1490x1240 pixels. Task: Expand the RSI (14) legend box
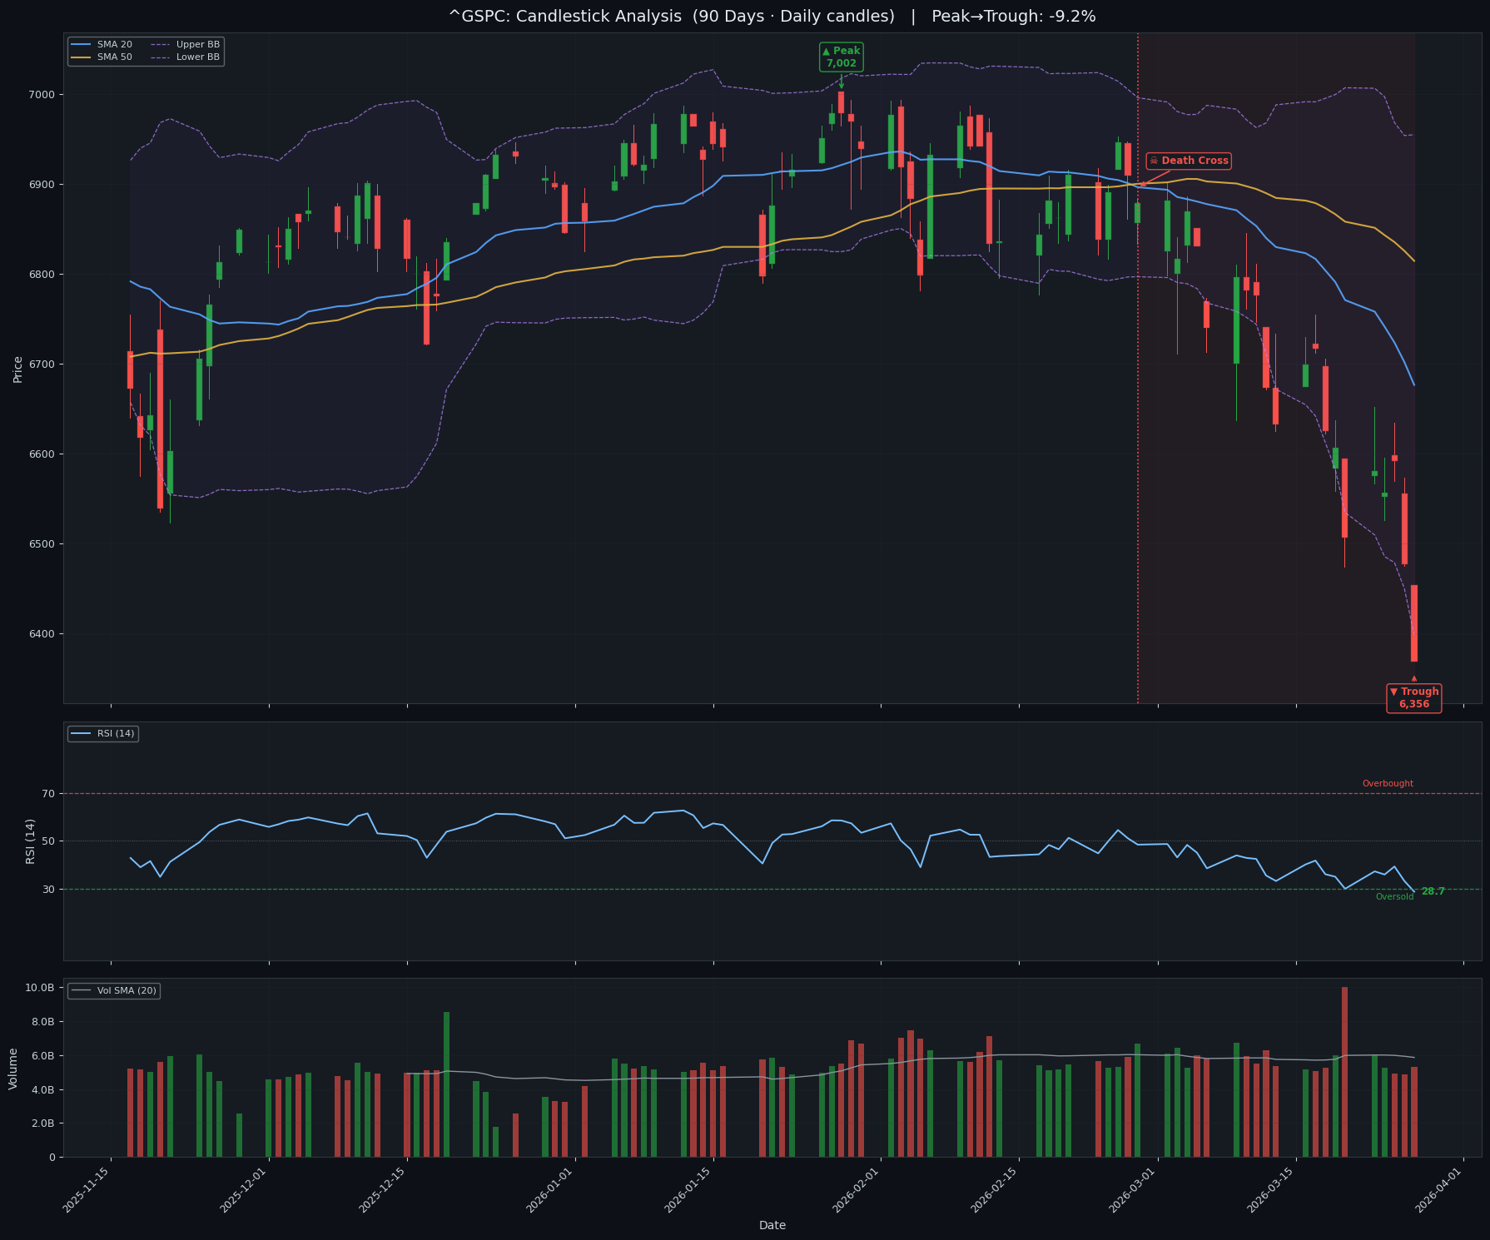104,734
